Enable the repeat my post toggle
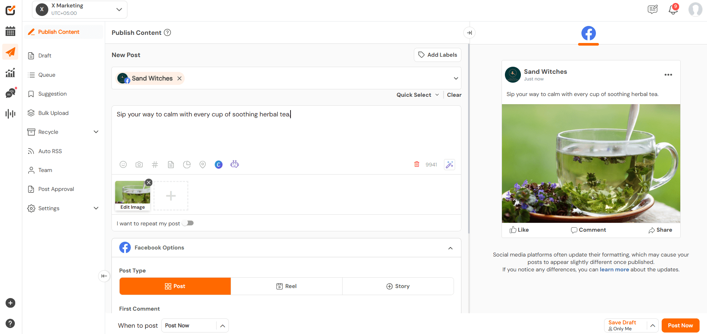 click(x=188, y=223)
